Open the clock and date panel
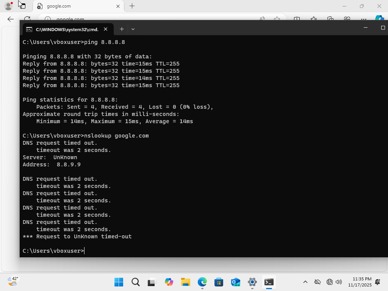This screenshot has height=291, width=388. [x=361, y=282]
